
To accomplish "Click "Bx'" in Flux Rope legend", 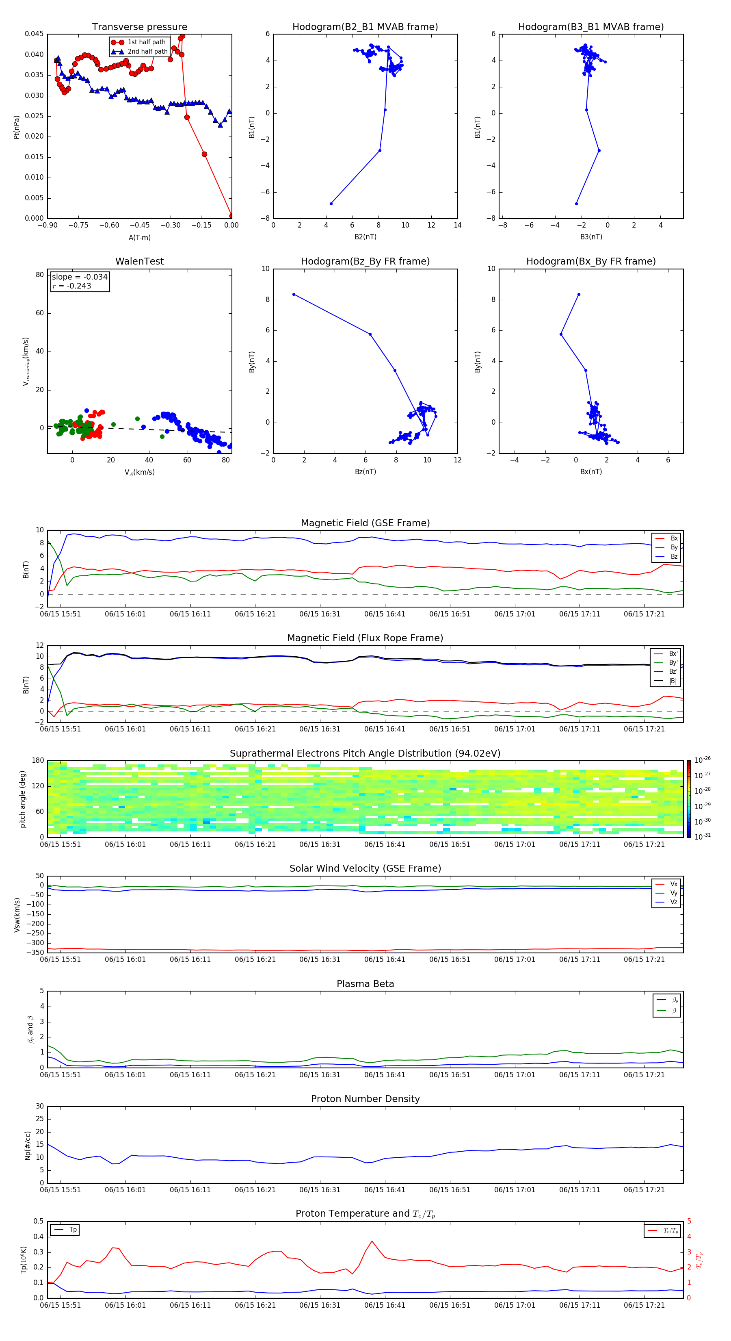I will click(666, 654).
